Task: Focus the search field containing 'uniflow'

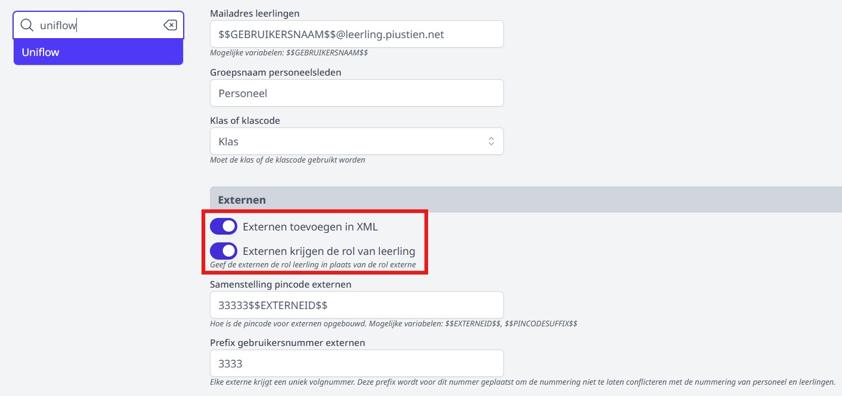Action: pos(98,25)
